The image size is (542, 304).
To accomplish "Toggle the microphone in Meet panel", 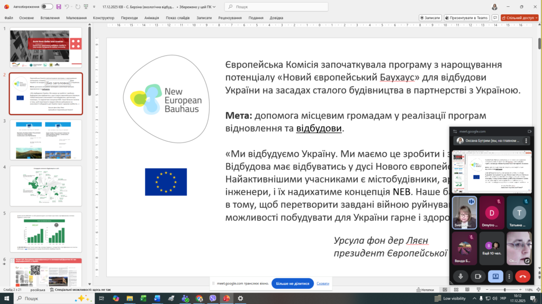I will 460,276.
